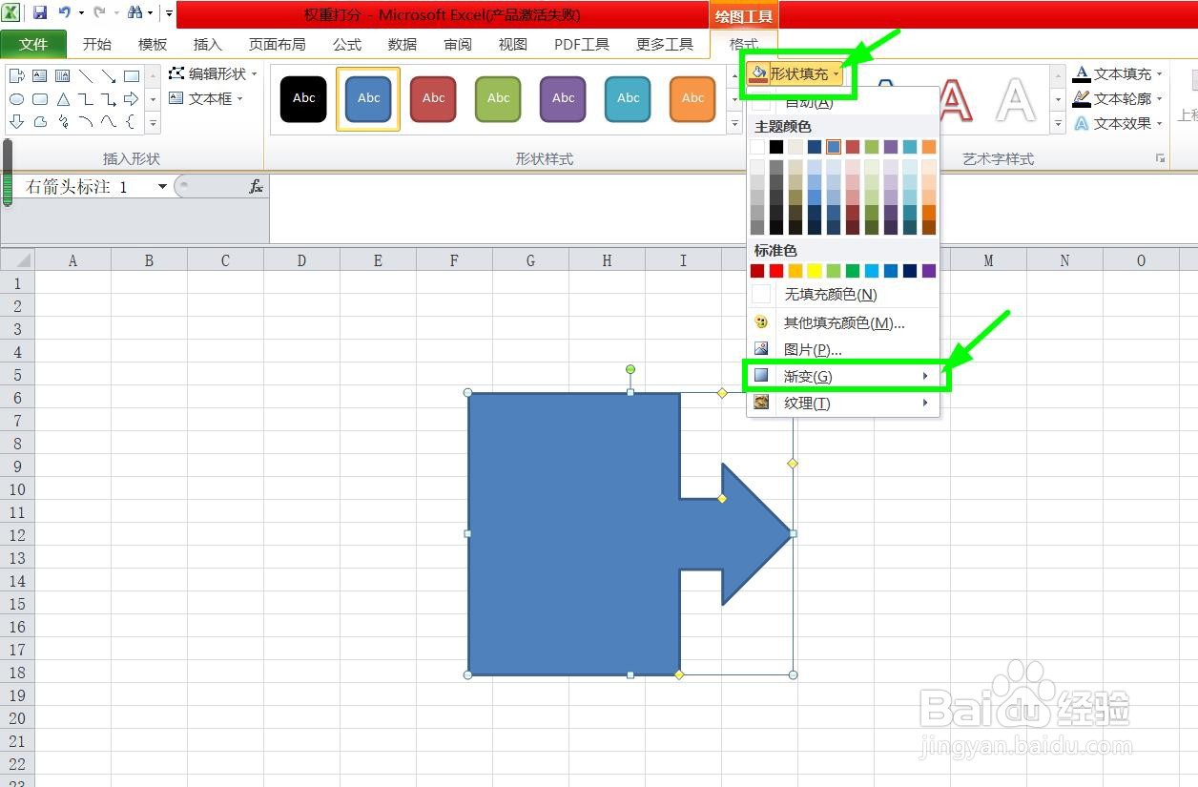
Task: Click the Undo arrow icon
Action: (x=64, y=13)
